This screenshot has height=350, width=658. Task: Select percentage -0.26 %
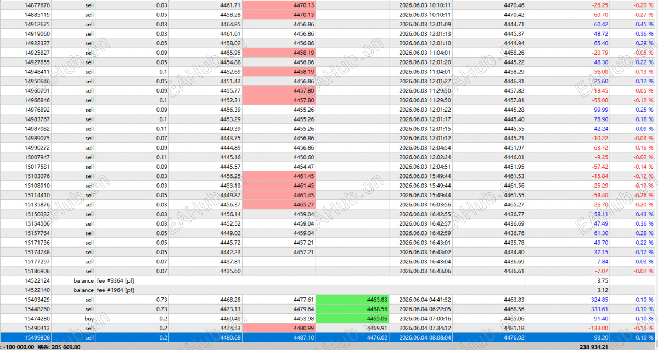(x=643, y=195)
